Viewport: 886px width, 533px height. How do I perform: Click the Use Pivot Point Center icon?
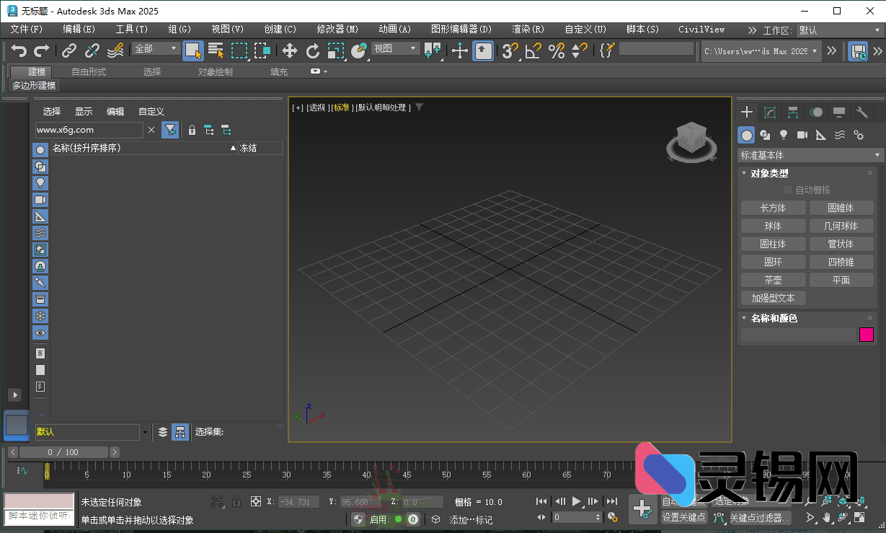tap(433, 50)
